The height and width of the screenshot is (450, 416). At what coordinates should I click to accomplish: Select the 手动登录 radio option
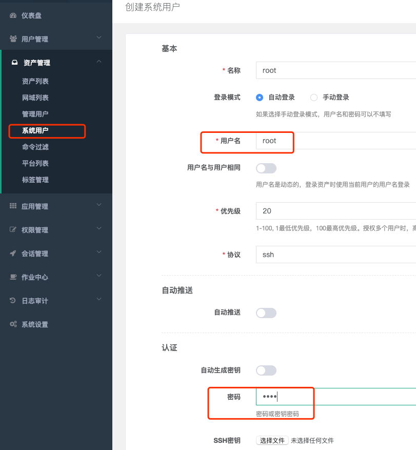[314, 97]
